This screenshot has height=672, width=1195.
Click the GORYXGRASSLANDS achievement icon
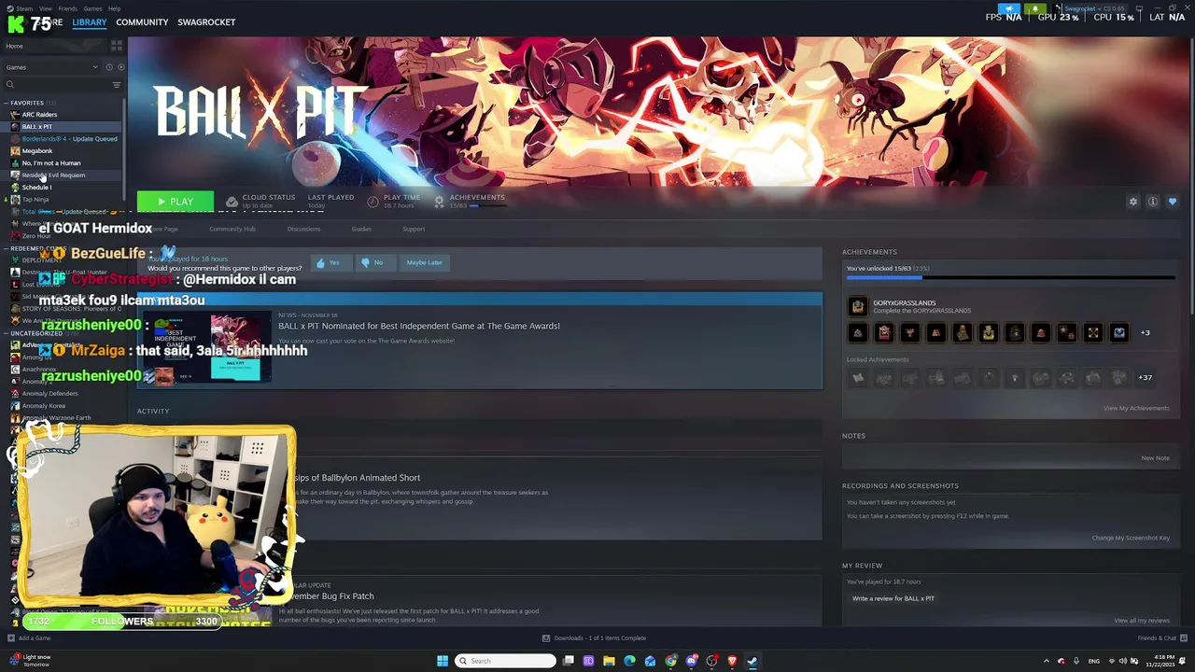[858, 306]
